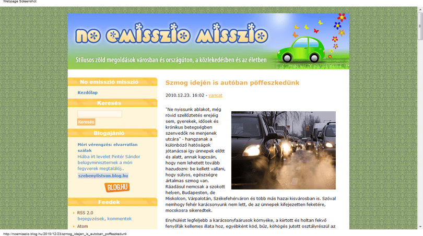Open the BLOG.HU logo badge
This screenshot has height=236, width=423.
click(x=117, y=187)
